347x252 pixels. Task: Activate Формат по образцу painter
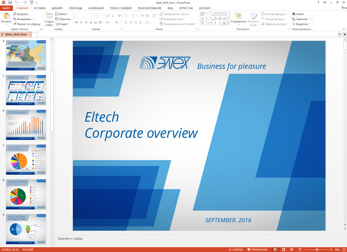[x=27, y=24]
